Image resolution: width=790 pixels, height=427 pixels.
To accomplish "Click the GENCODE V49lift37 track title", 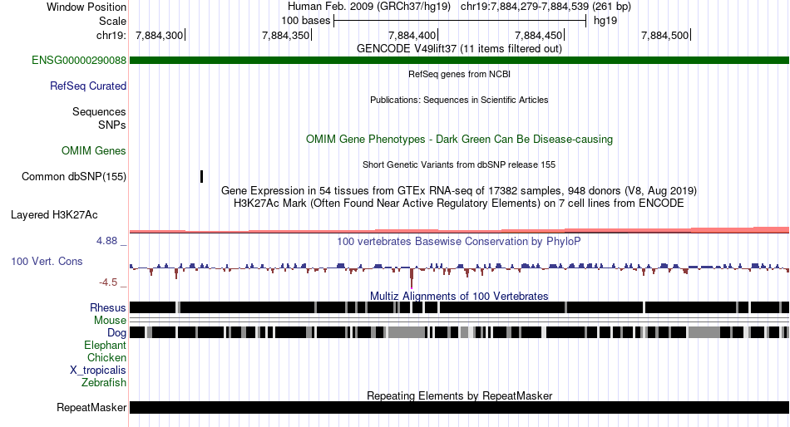I will tap(459, 49).
